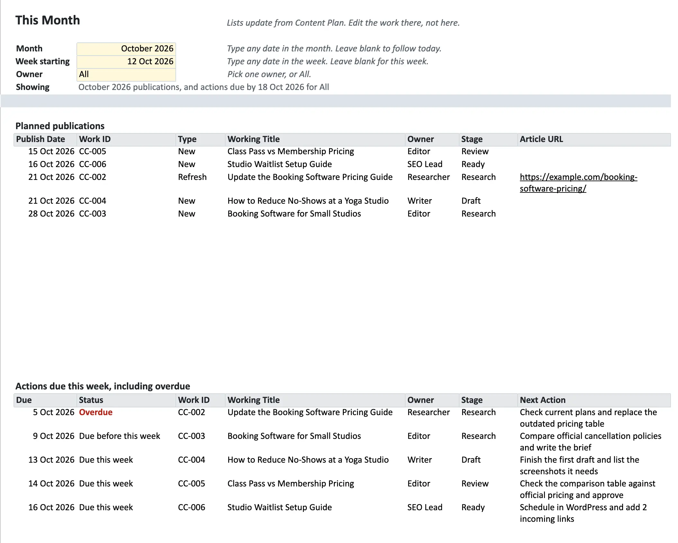The width and height of the screenshot is (678, 543).
Task: Select the Month input cell October 2026
Action: pyautogui.click(x=126, y=49)
